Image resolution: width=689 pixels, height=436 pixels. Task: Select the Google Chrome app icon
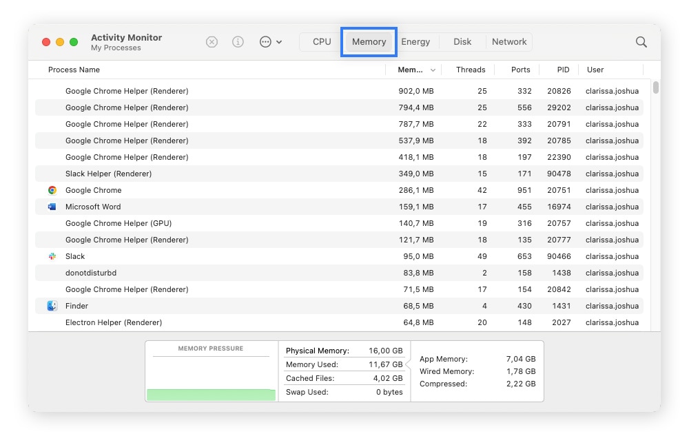[52, 190]
